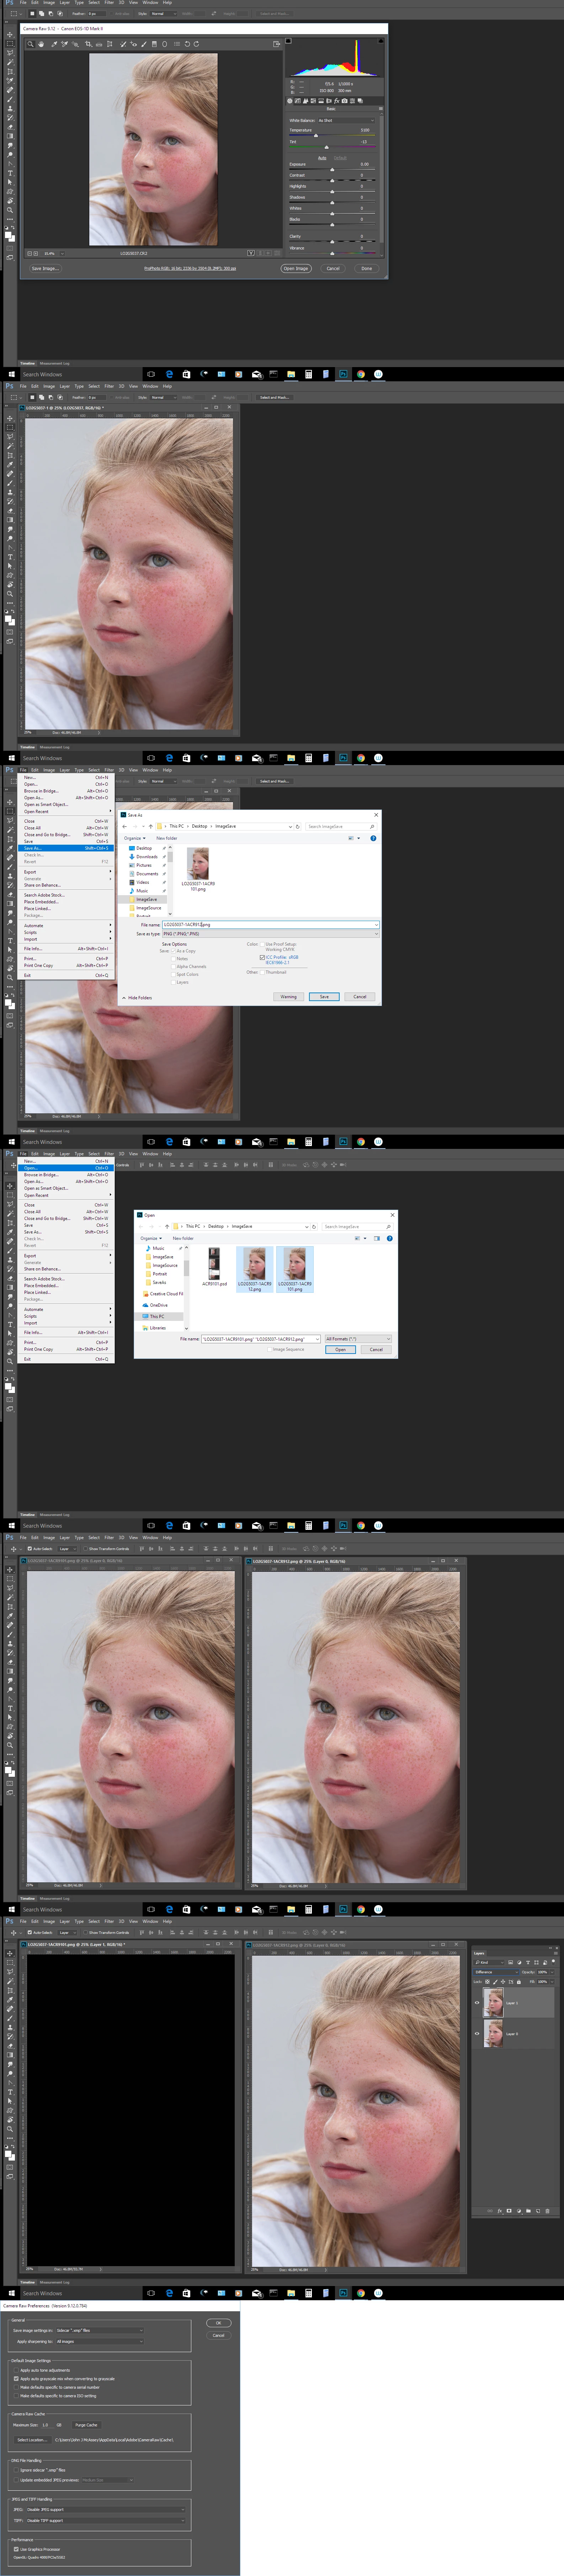Click Purge Cache in Camera Raw Preferences
564x2576 pixels.
86,2425
